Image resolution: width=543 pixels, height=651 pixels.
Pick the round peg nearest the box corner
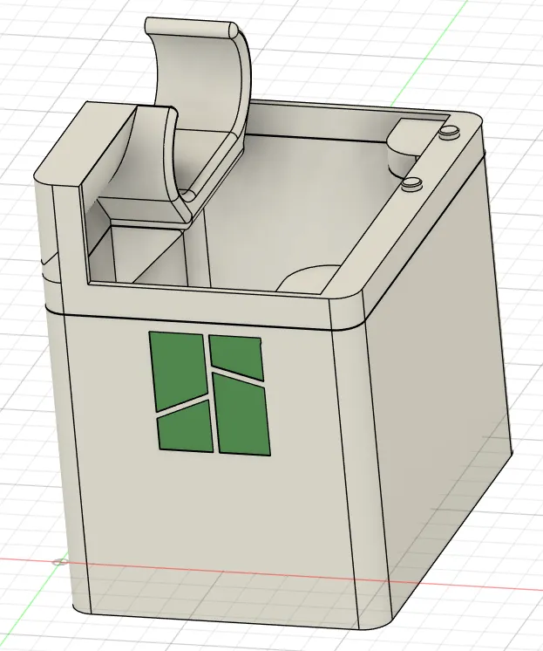pos(449,132)
